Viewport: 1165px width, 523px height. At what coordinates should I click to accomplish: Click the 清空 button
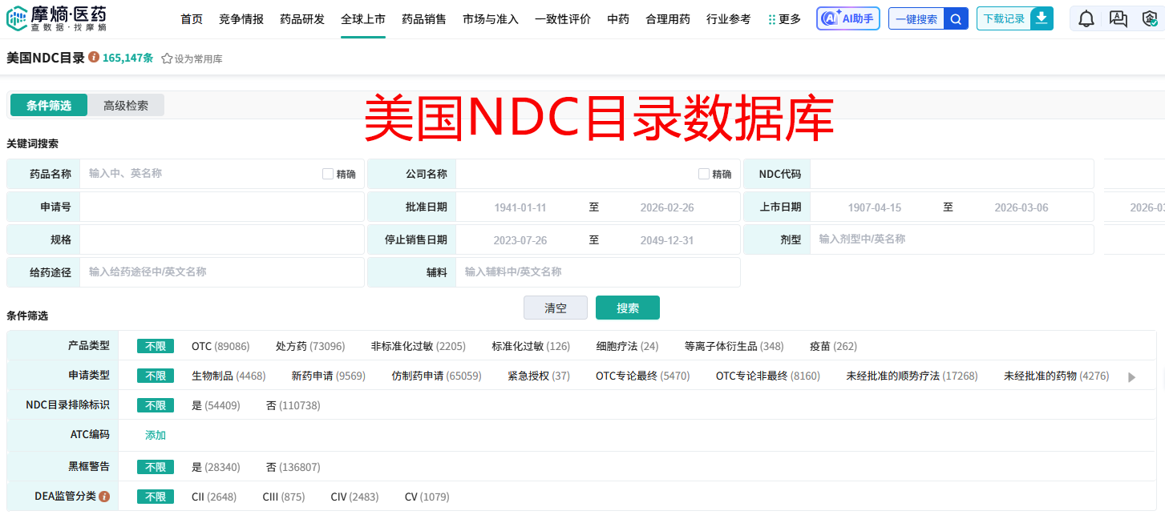(x=556, y=308)
